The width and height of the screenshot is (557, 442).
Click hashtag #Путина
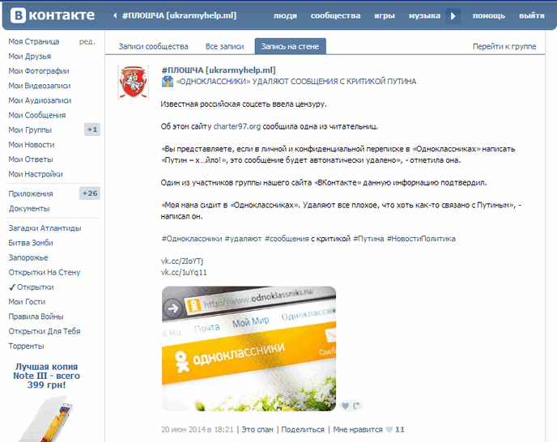[368, 239]
